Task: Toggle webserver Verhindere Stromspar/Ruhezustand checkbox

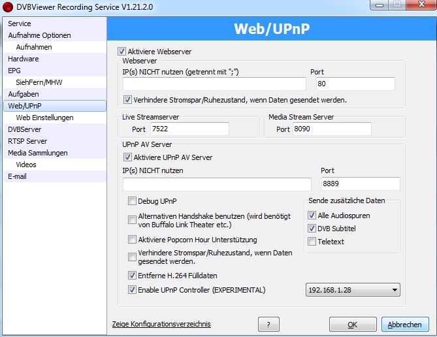Action: [127, 99]
